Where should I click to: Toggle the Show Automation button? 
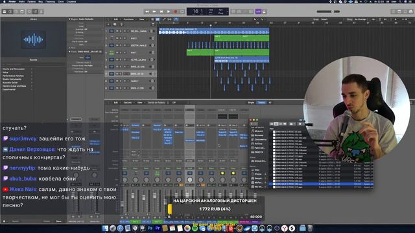[164, 19]
